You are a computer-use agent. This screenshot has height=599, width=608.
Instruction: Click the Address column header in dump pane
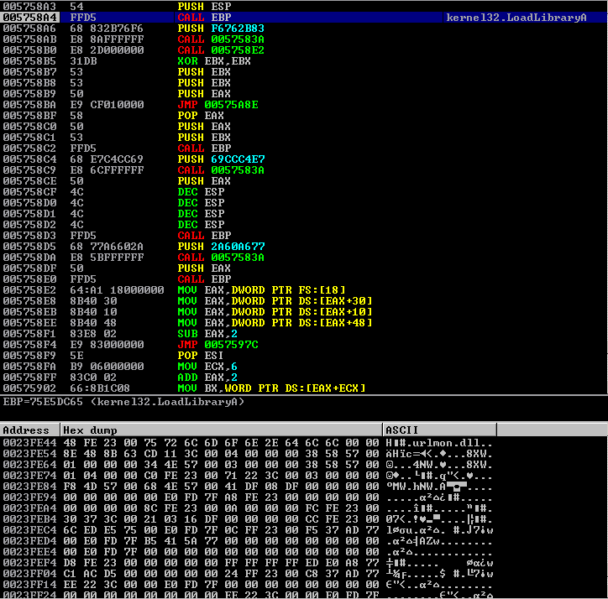pyautogui.click(x=30, y=430)
